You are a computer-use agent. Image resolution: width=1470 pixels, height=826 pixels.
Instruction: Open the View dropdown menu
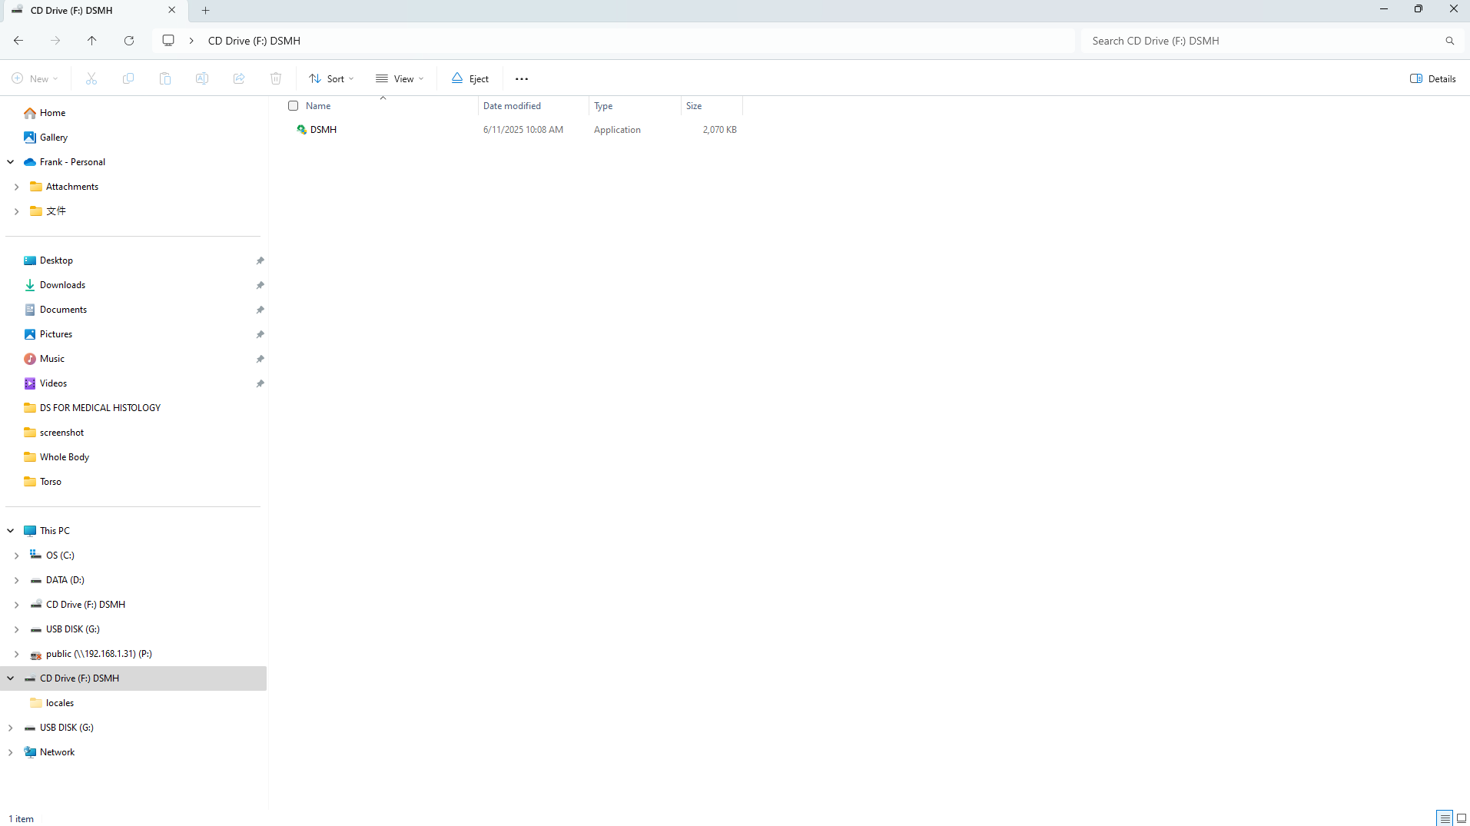pos(400,78)
